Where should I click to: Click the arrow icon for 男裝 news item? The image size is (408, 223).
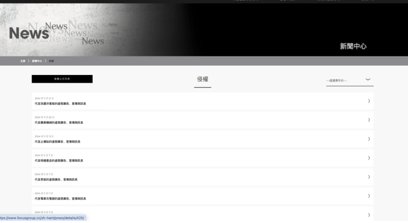[x=369, y=177]
